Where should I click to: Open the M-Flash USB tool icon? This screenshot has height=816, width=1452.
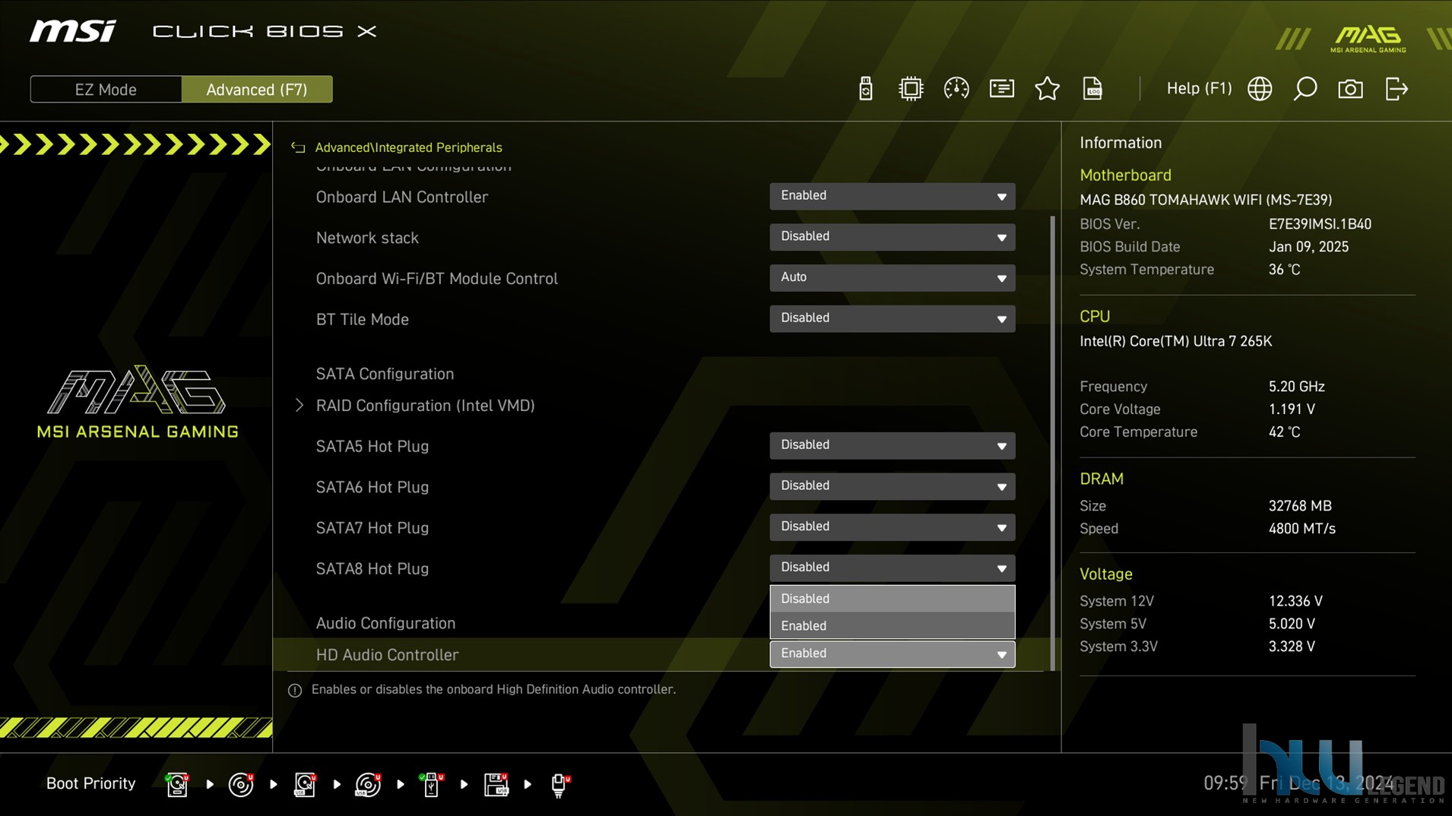[x=865, y=89]
